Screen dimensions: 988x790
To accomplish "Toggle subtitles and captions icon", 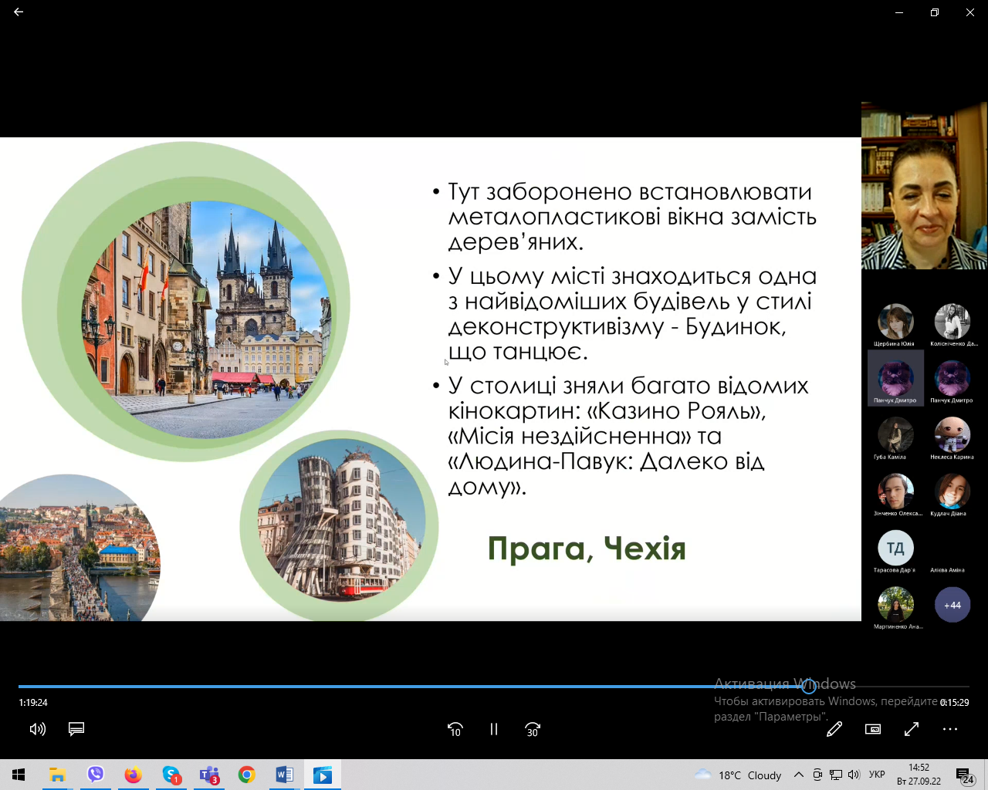I will pos(76,729).
